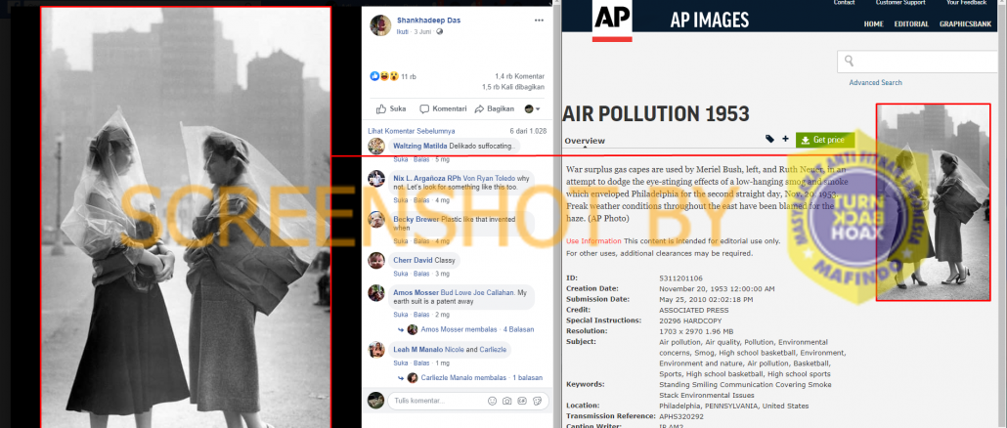Click the Use Information red label
Viewport: 1007px width, 428px height.
point(593,241)
